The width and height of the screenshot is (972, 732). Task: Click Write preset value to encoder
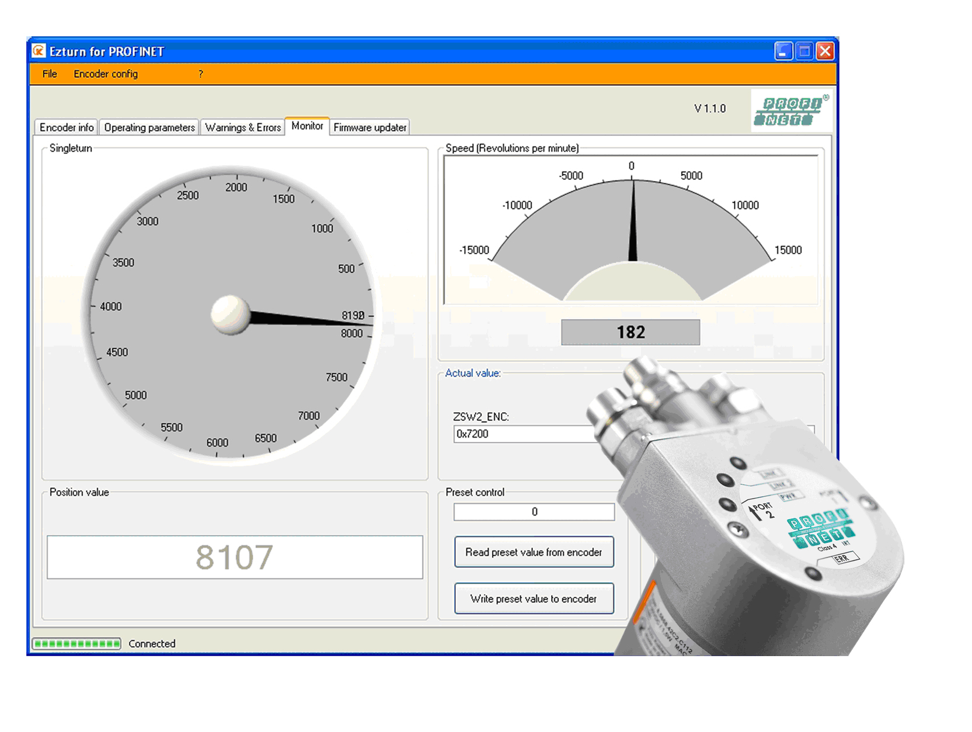[534, 599]
